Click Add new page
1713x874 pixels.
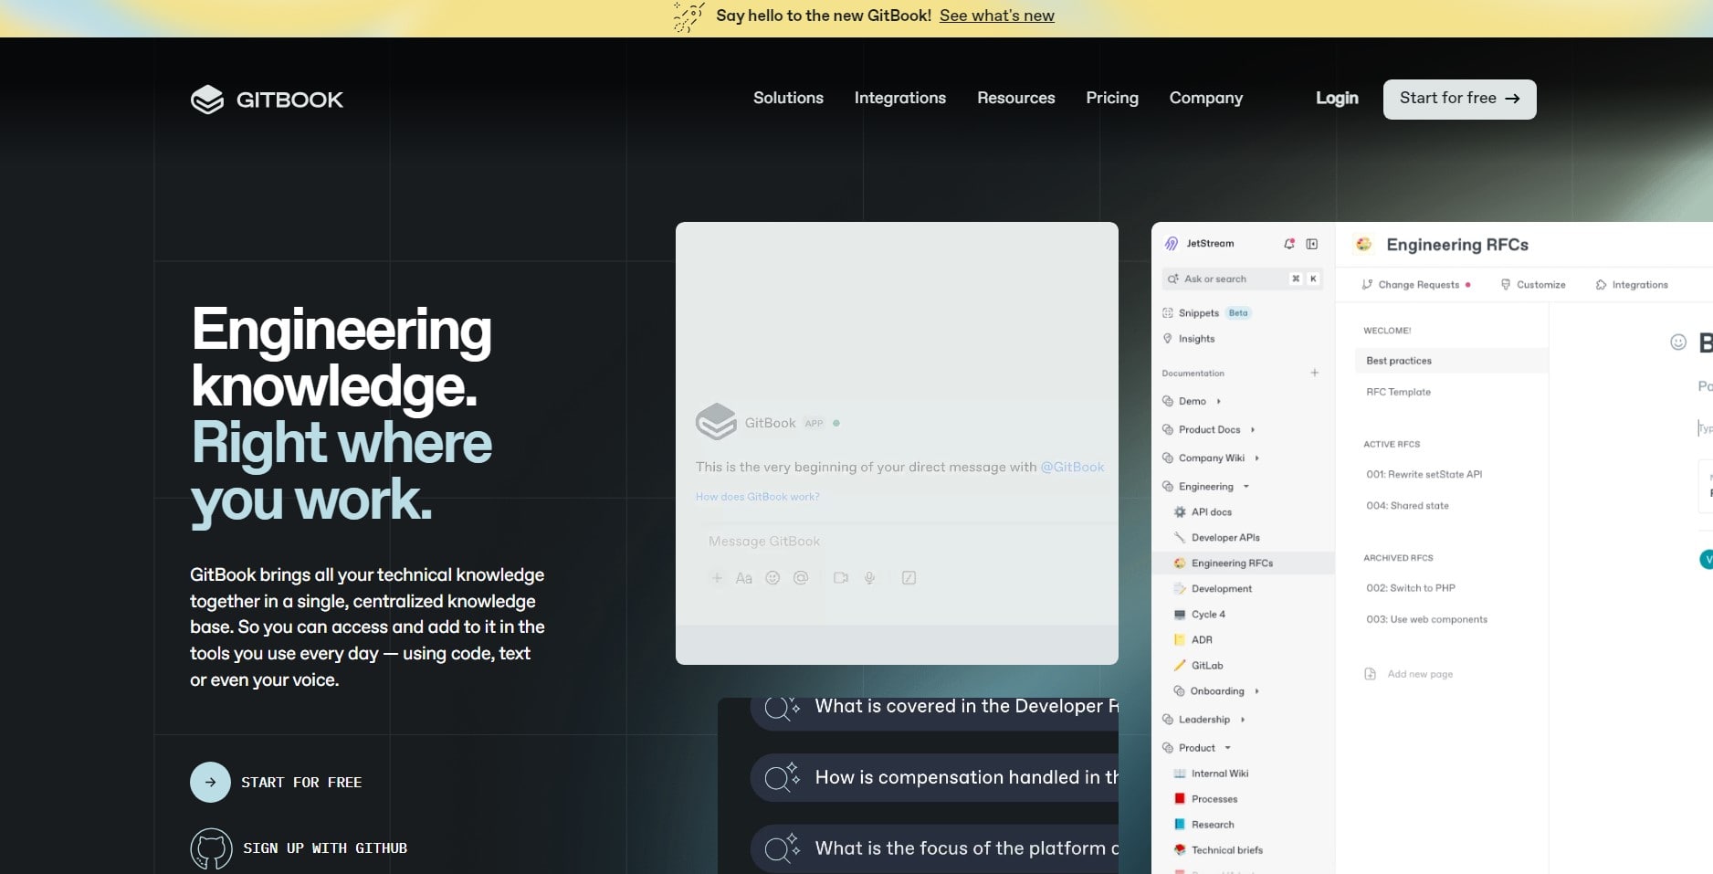tap(1409, 674)
